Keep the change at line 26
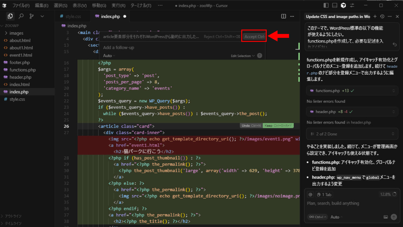 278,125
